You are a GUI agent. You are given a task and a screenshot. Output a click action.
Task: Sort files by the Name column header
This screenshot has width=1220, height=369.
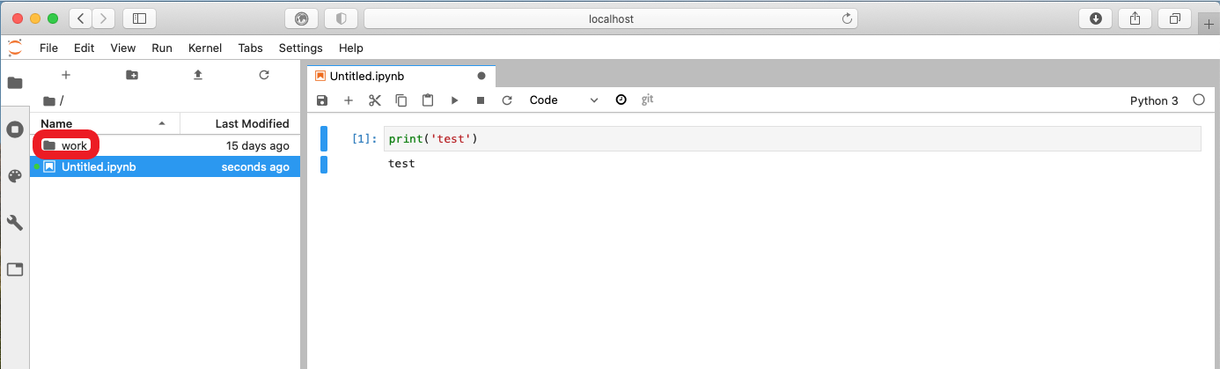coord(57,123)
